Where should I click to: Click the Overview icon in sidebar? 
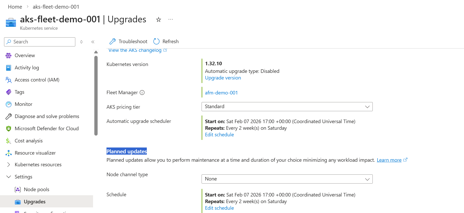(x=9, y=55)
